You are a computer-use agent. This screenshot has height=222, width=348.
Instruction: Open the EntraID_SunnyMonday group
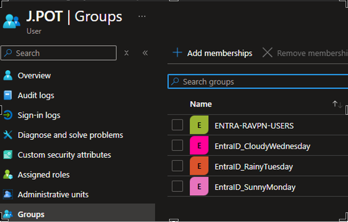click(x=255, y=187)
